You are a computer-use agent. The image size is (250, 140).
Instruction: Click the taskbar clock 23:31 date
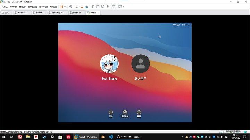pyautogui.click(x=235, y=137)
